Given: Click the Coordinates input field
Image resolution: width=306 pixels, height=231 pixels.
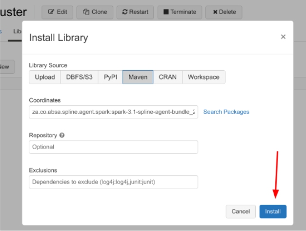Looking at the screenshot, I should 113,112.
